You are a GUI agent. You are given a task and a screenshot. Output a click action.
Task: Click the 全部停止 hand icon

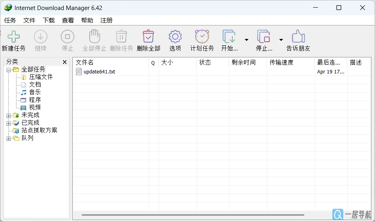tap(94, 36)
